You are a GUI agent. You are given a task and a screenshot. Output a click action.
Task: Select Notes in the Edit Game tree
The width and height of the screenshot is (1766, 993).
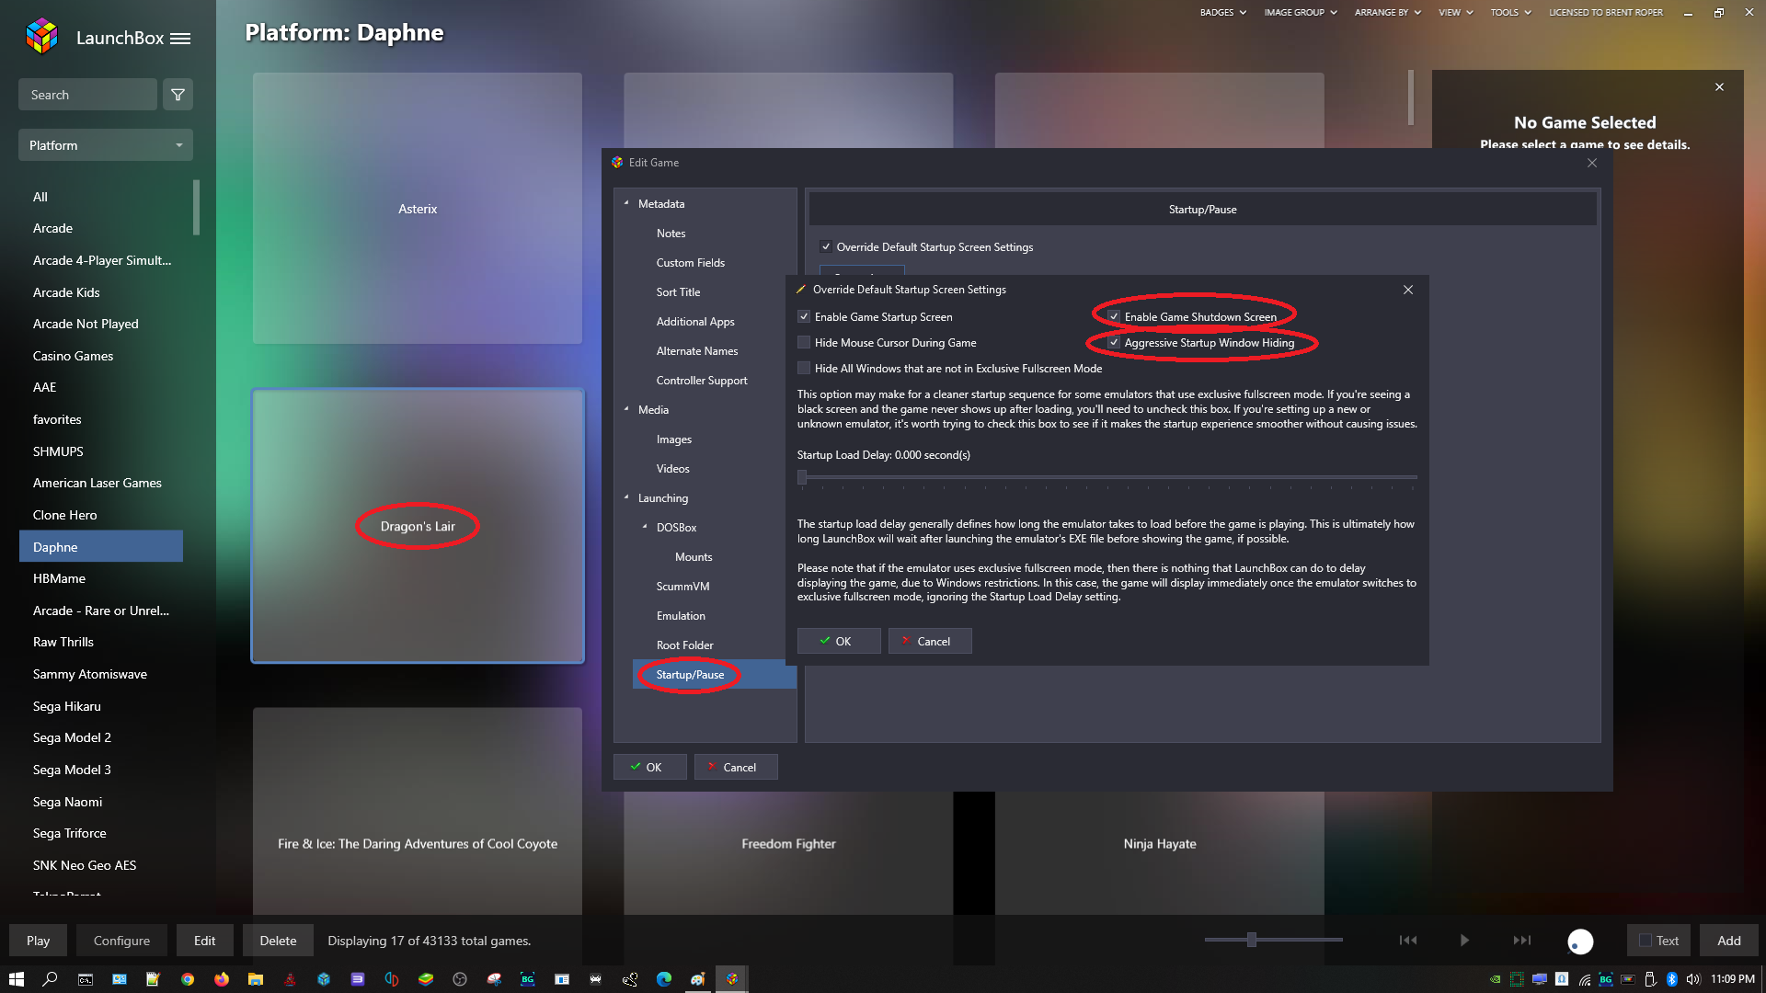[671, 234]
